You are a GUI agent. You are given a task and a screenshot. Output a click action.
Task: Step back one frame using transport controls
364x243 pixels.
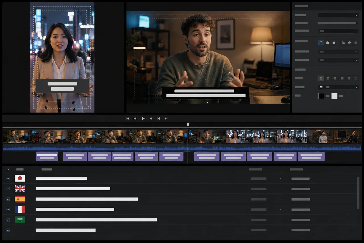pyautogui.click(x=135, y=119)
